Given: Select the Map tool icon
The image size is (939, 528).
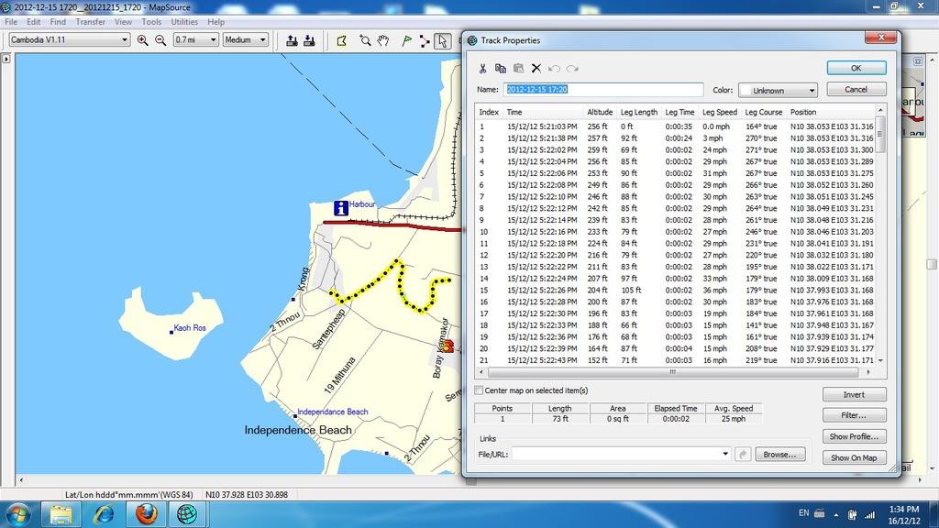Looking at the screenshot, I should point(342,40).
